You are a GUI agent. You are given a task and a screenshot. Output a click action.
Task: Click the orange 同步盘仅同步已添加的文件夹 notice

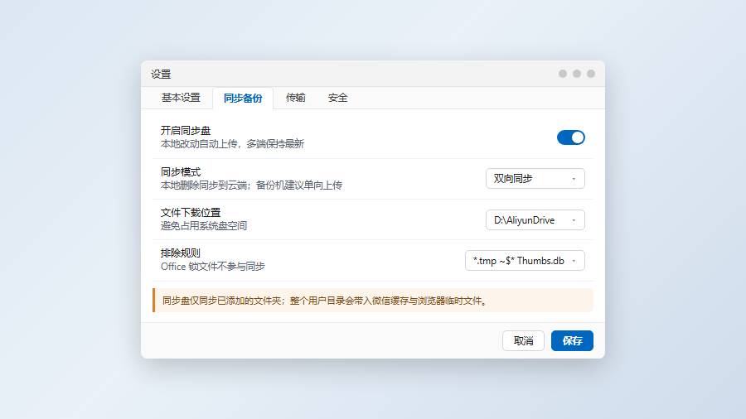(x=373, y=301)
